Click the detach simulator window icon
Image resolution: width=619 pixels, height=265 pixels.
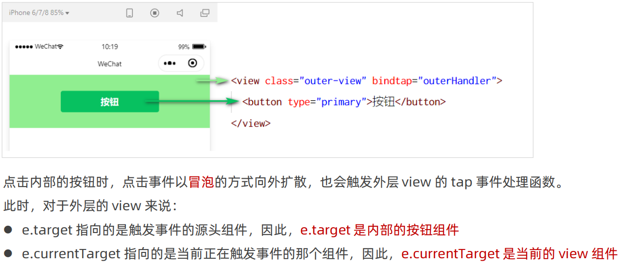[205, 13]
